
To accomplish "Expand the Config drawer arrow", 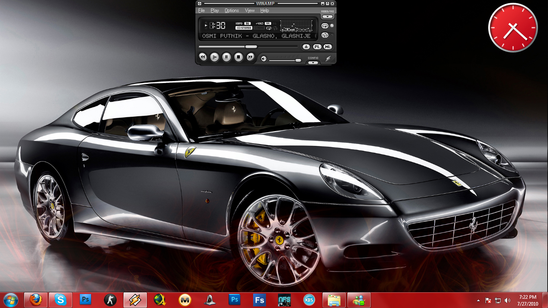I will [313, 63].
